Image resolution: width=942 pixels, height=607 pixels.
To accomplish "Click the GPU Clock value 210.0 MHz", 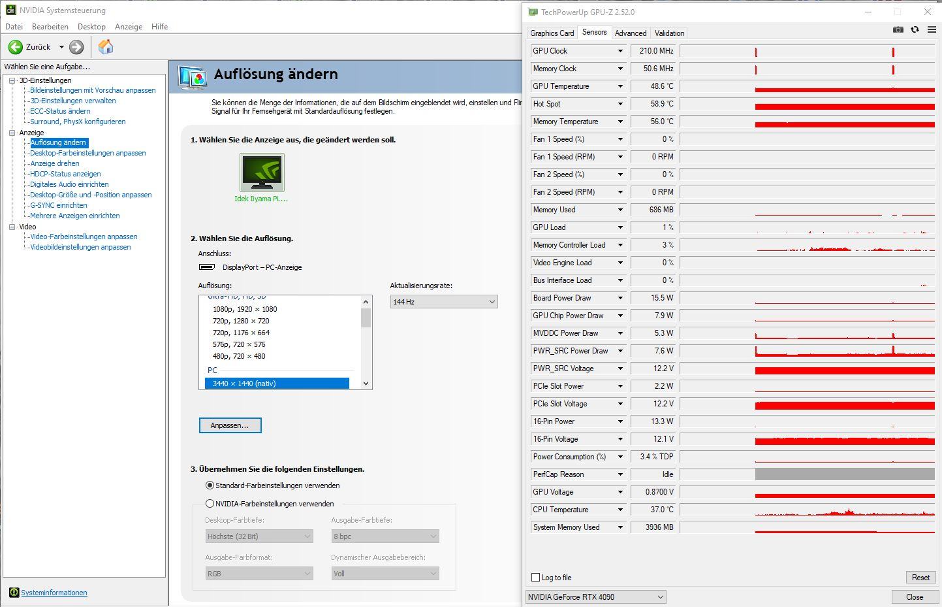I will 653,51.
